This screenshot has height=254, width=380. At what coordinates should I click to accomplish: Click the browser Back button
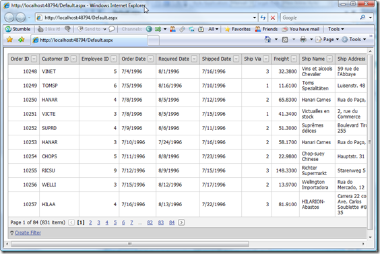point(9,18)
